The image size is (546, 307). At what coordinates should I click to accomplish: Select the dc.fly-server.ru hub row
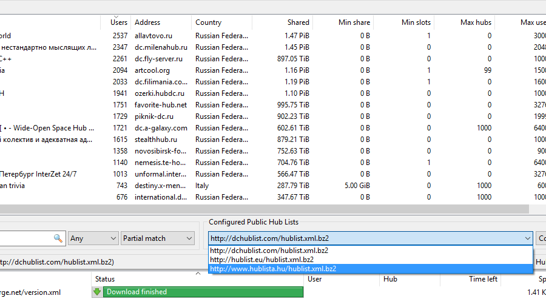158,59
